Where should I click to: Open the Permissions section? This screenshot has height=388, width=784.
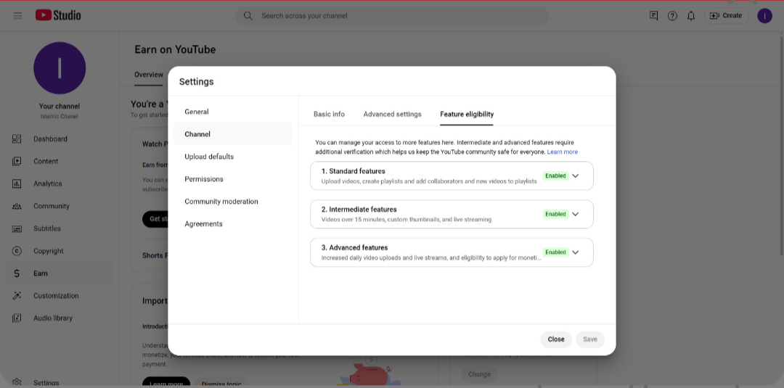(x=233, y=178)
